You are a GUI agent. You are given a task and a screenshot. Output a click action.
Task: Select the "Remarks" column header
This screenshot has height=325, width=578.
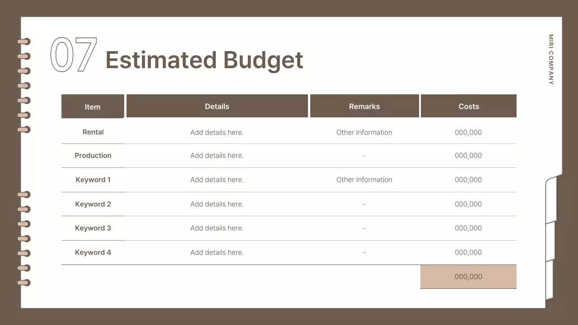(364, 107)
